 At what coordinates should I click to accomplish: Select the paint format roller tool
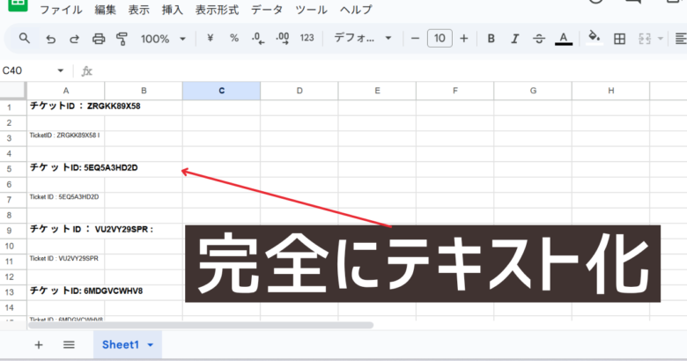pyautogui.click(x=122, y=39)
